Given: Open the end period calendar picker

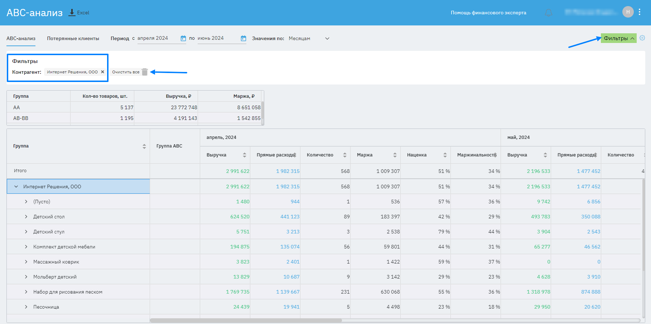Looking at the screenshot, I should click(243, 38).
